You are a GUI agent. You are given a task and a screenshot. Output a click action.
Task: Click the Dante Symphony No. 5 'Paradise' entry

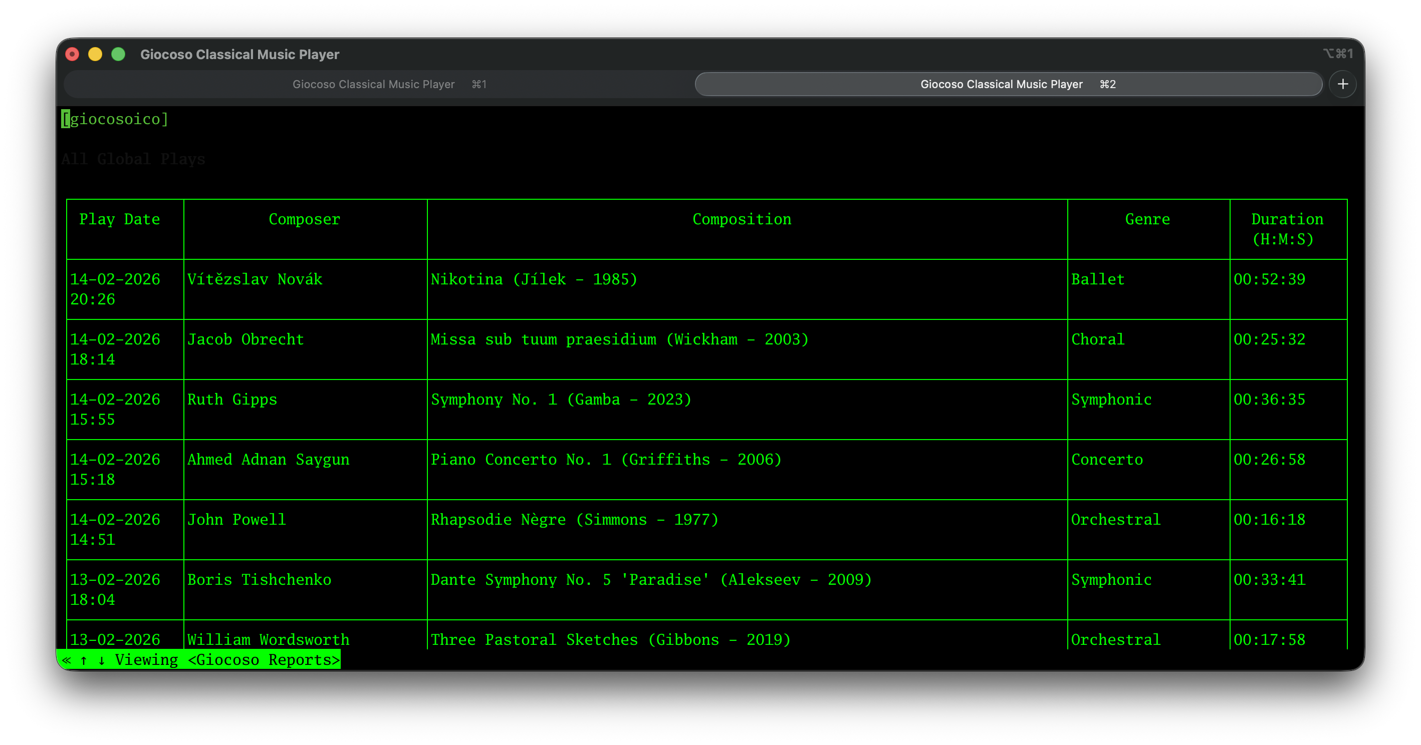651,579
